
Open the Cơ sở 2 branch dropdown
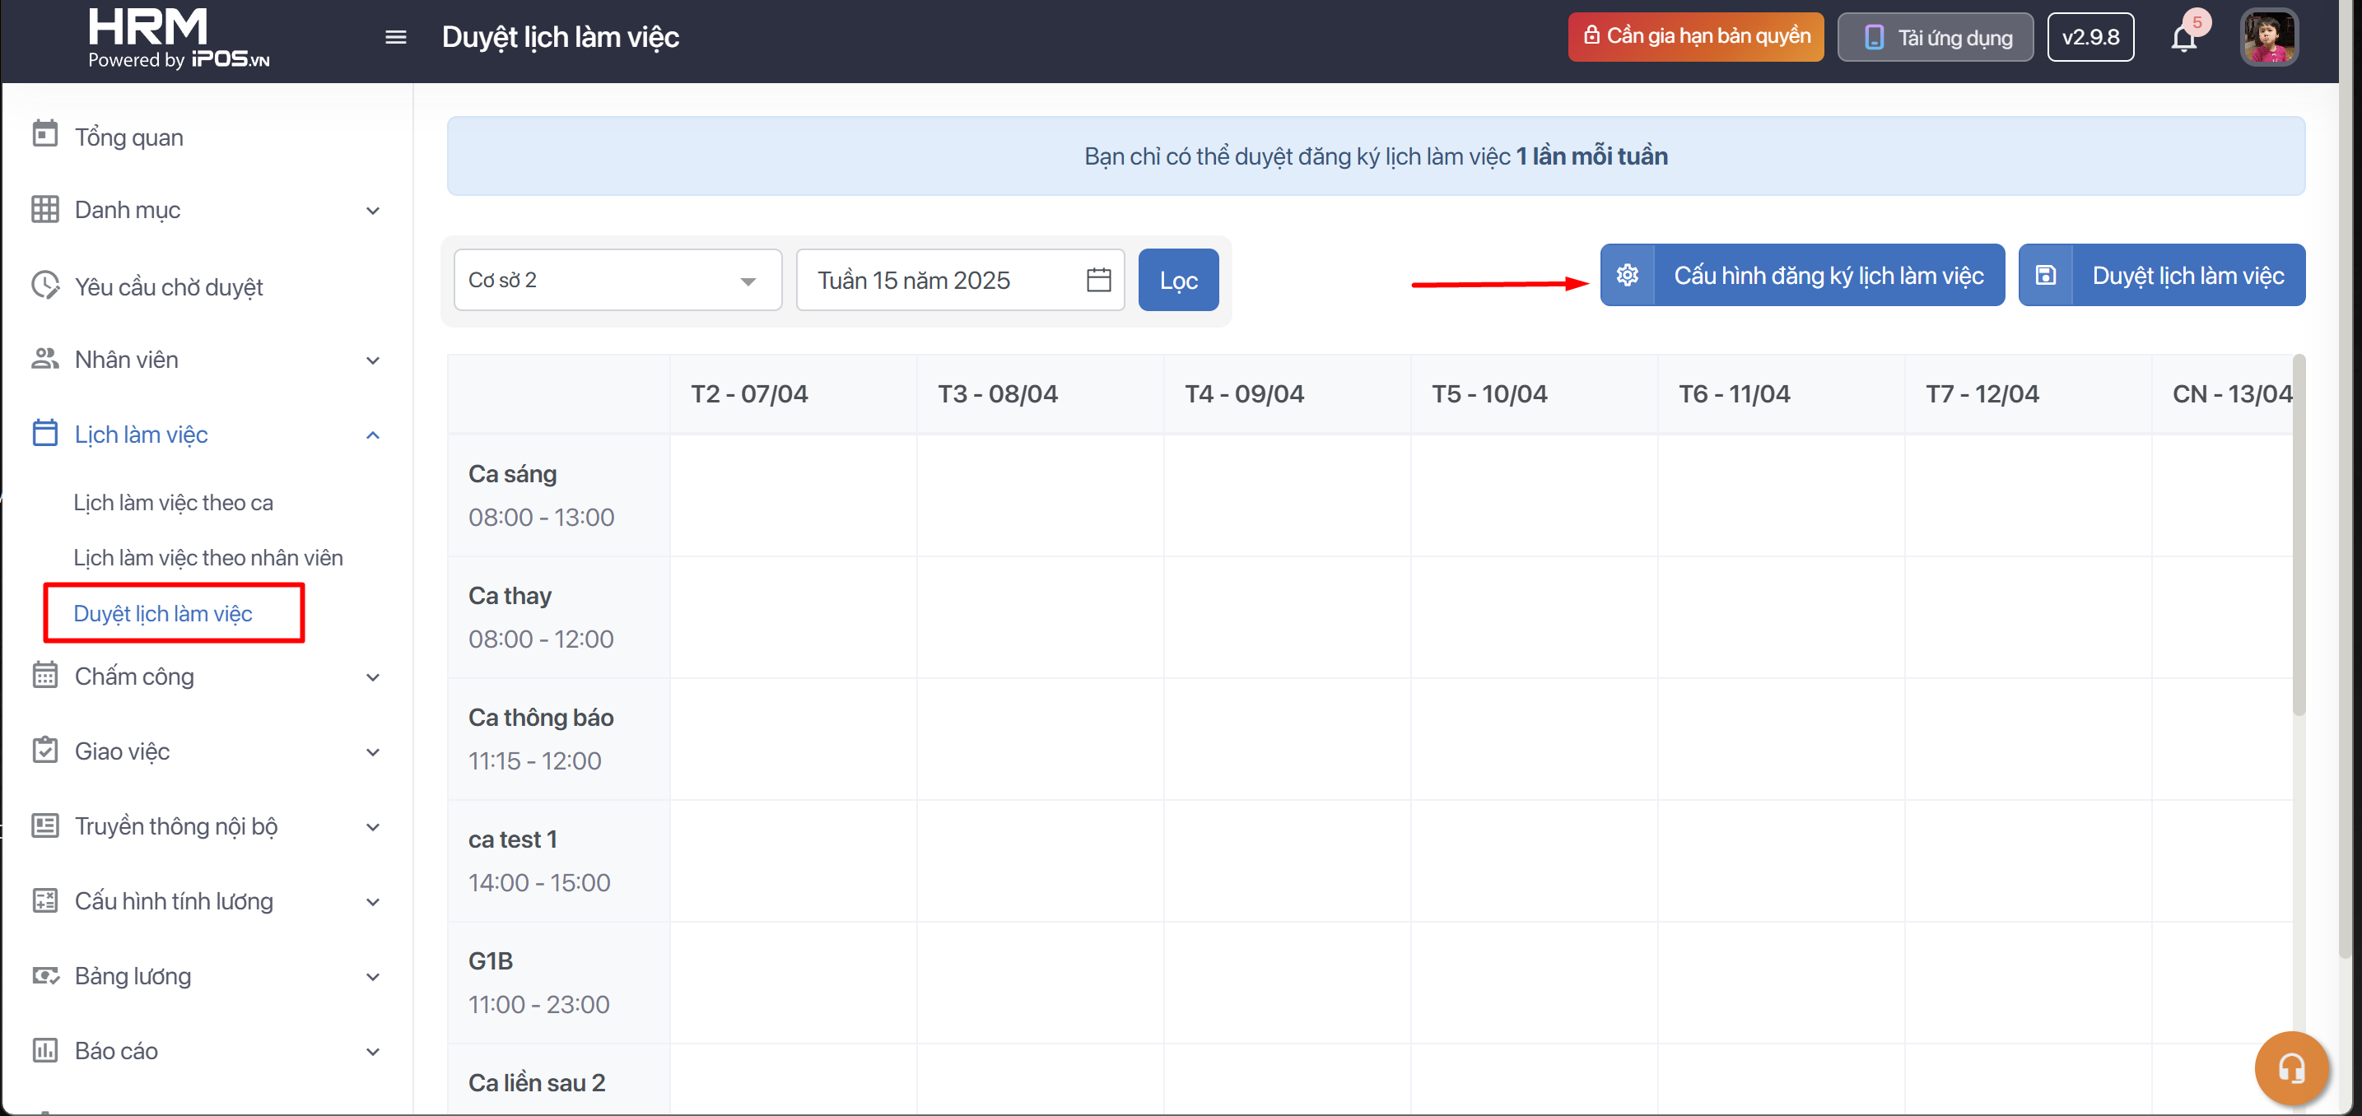pyautogui.click(x=617, y=280)
